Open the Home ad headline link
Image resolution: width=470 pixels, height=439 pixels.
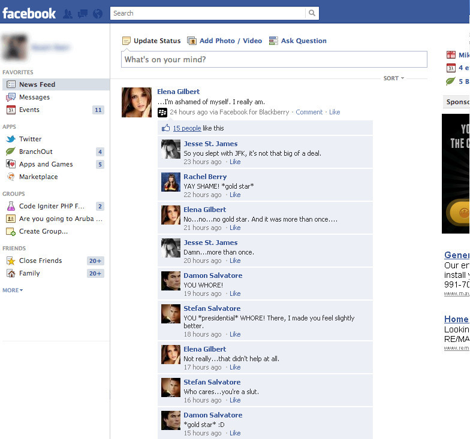[457, 319]
